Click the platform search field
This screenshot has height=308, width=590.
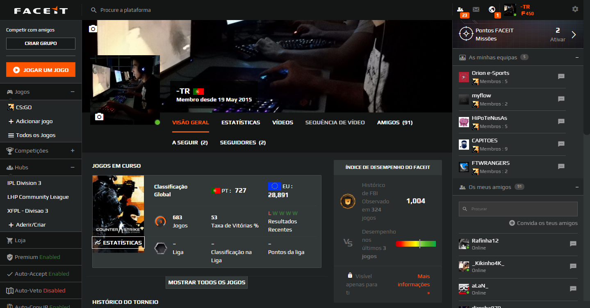pos(125,10)
